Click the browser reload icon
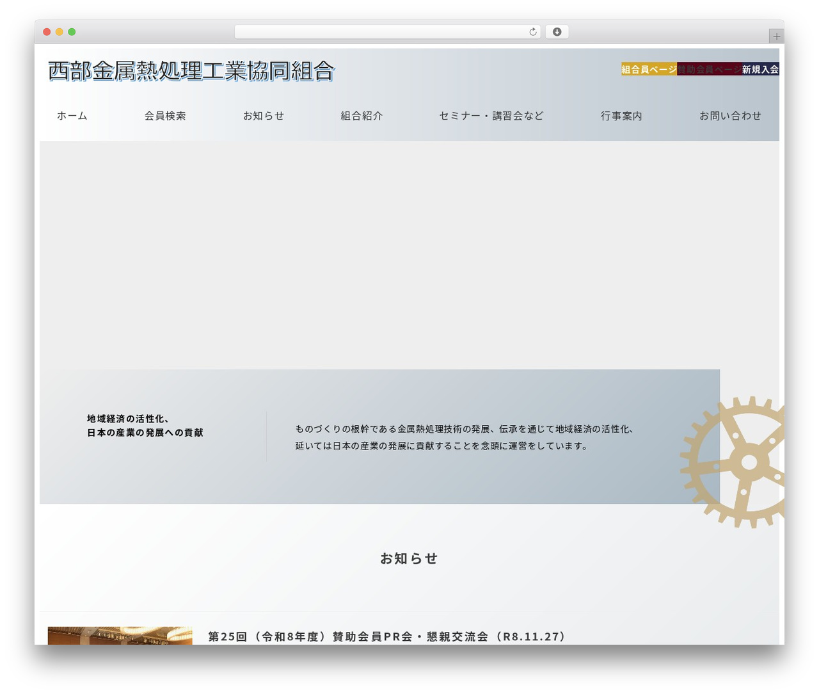Screen dimensions: 819x694 pyautogui.click(x=532, y=32)
